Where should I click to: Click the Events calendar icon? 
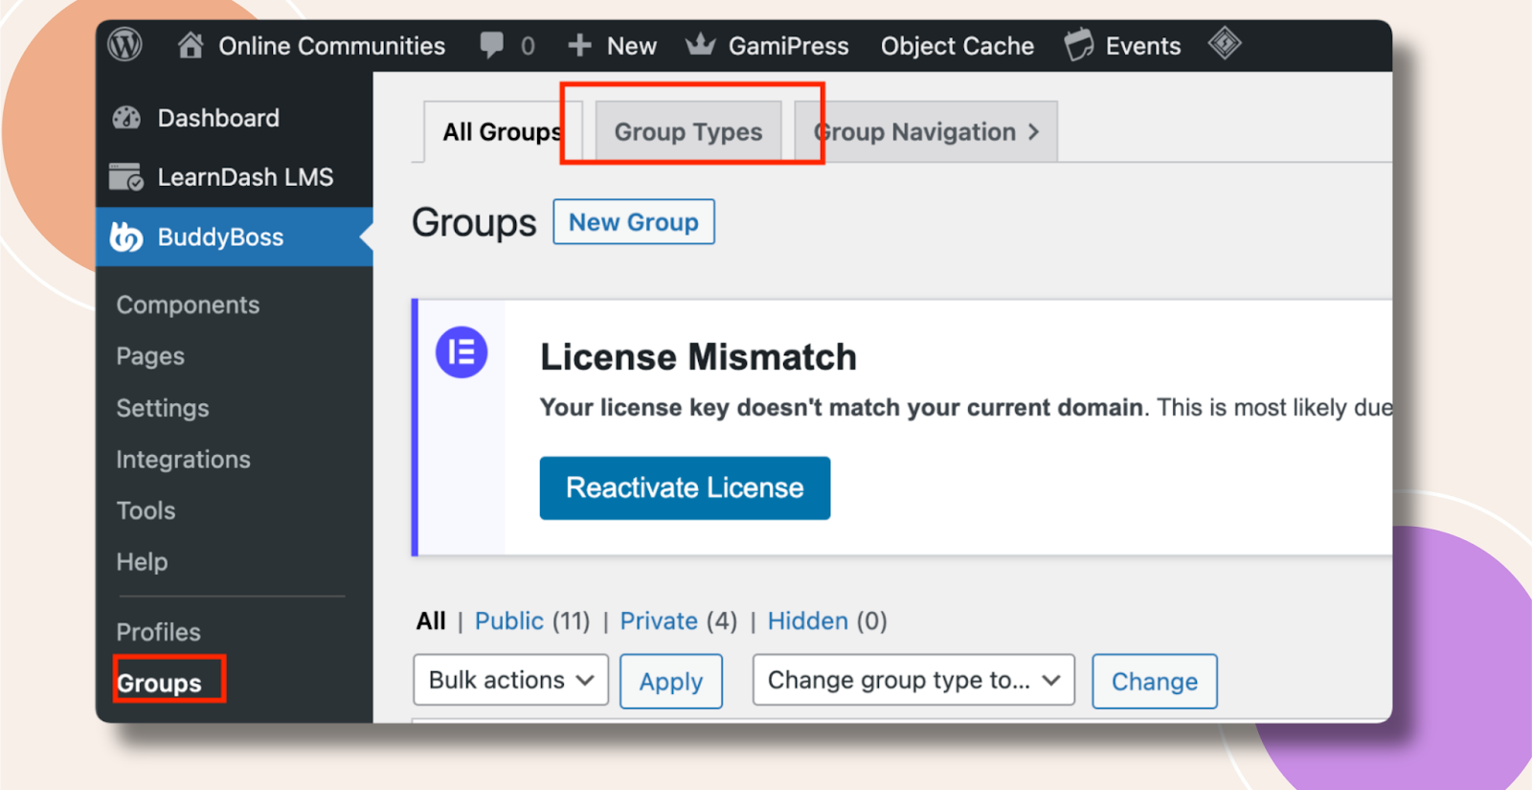coord(1079,45)
